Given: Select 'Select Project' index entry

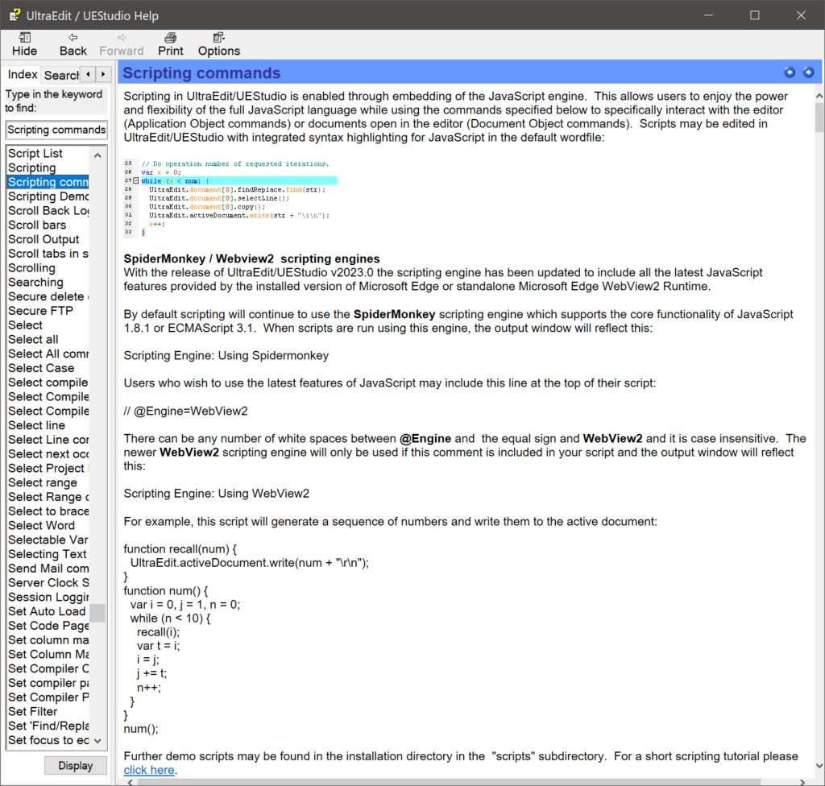Looking at the screenshot, I should point(48,468).
